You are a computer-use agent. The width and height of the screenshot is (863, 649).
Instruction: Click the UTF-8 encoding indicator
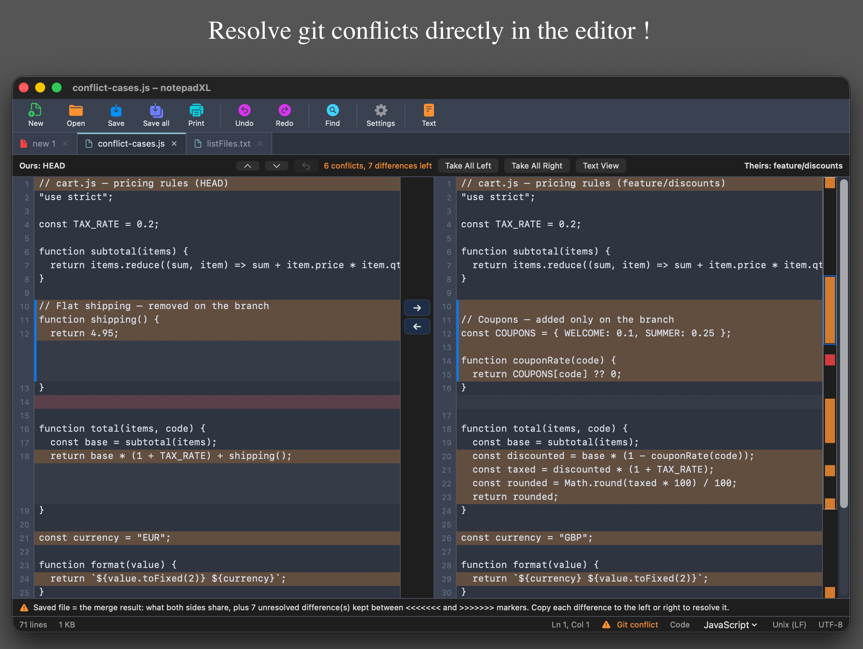(x=830, y=625)
